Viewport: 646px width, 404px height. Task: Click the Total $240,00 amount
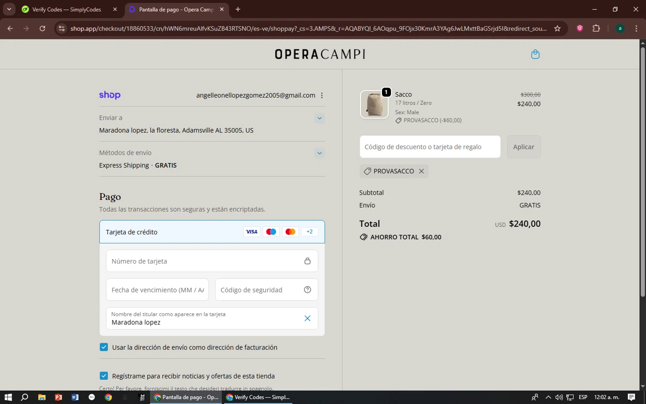(x=525, y=224)
